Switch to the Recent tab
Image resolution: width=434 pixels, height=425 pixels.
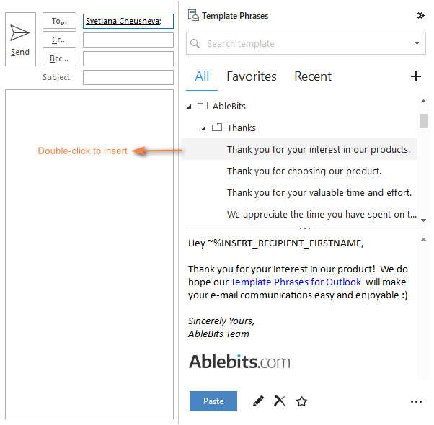tap(312, 76)
